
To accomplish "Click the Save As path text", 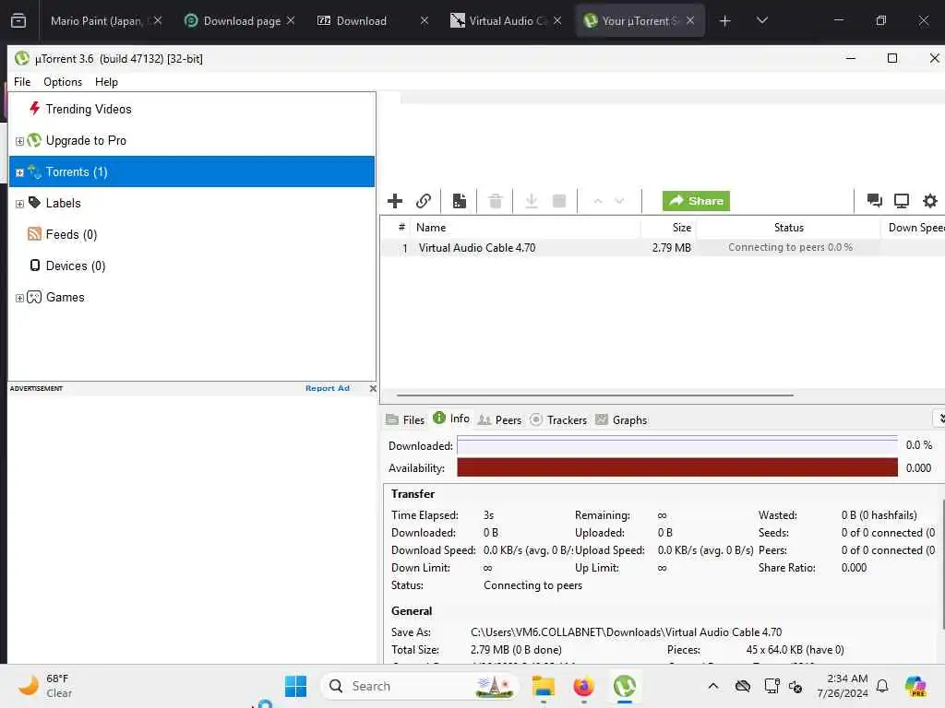I will tap(626, 632).
